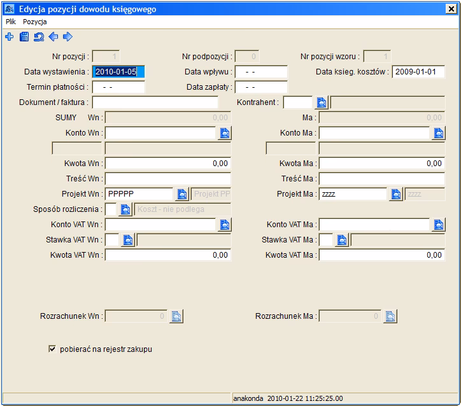Open Konto Wn lookup list
Image resolution: width=461 pixels, height=406 pixels.
(x=225, y=133)
